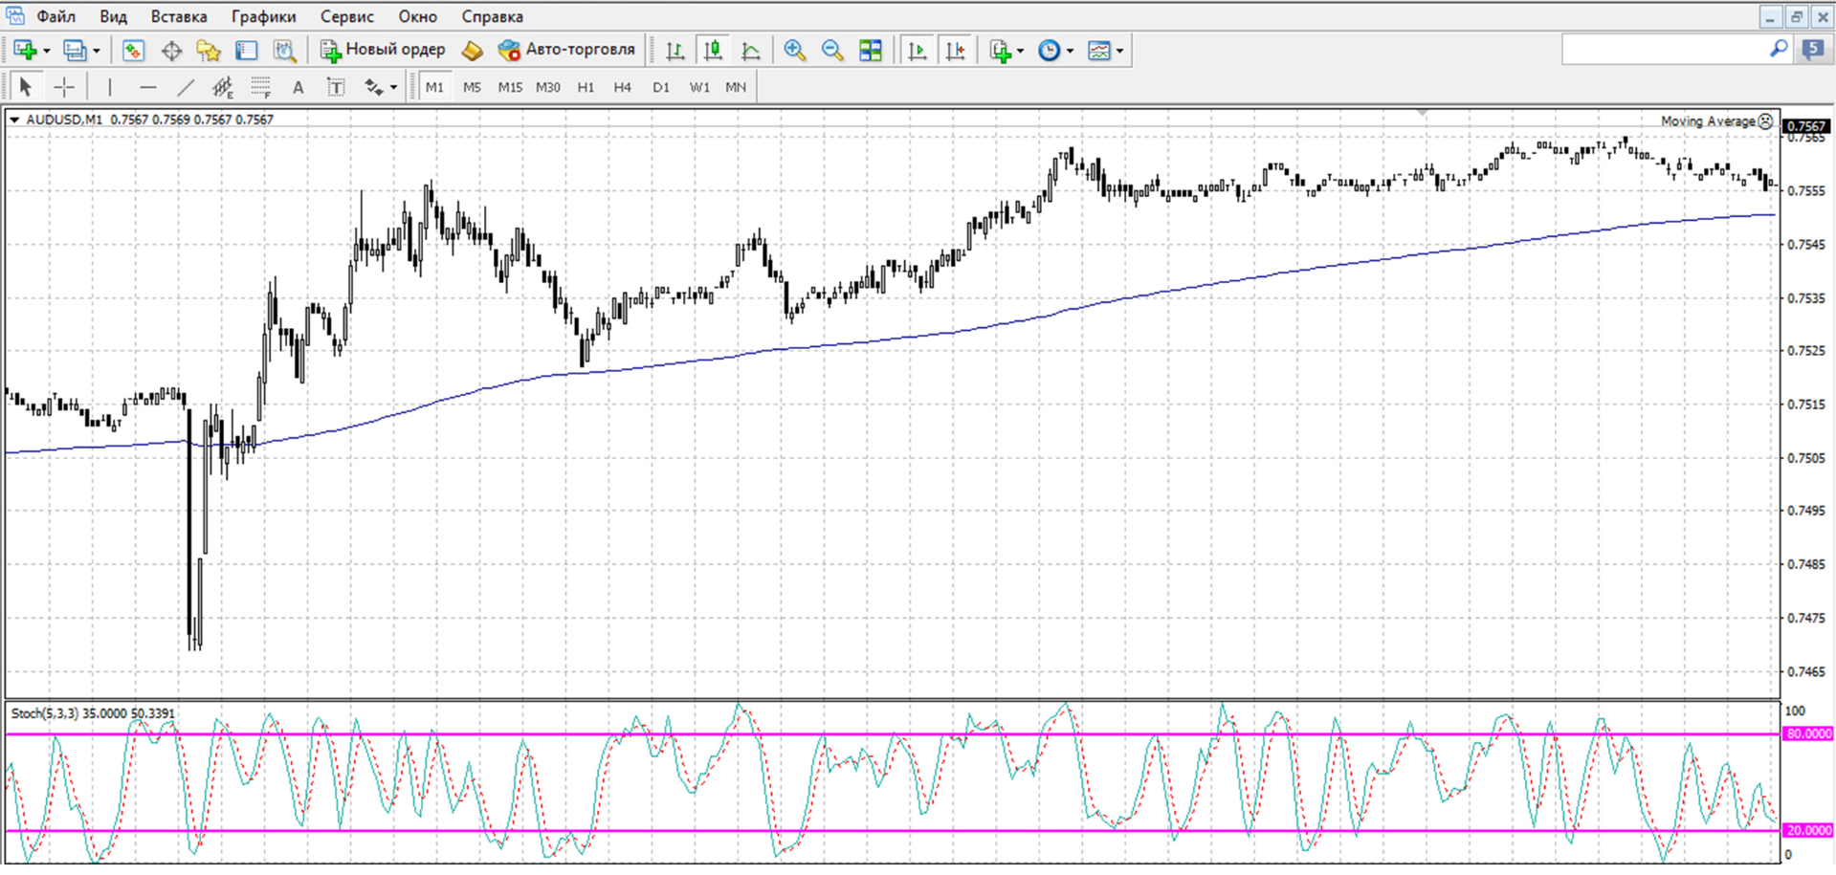Viewport: 1836px width, 875px height.
Task: Open the Strategy Tester icon
Action: [x=284, y=51]
